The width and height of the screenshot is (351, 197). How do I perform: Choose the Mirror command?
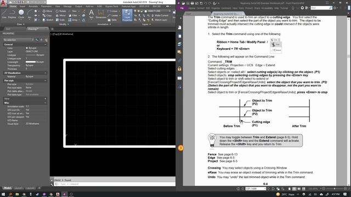(x=61, y=15)
